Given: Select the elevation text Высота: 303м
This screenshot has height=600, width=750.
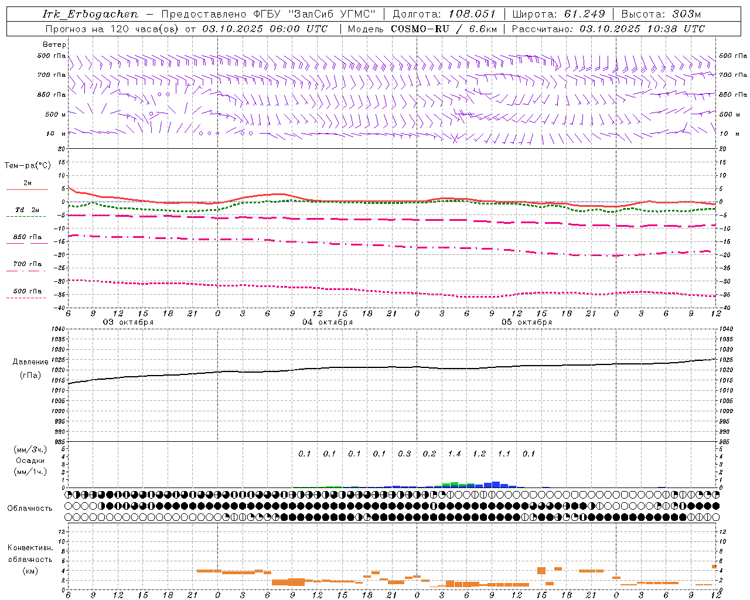Looking at the screenshot, I should tap(661, 14).
